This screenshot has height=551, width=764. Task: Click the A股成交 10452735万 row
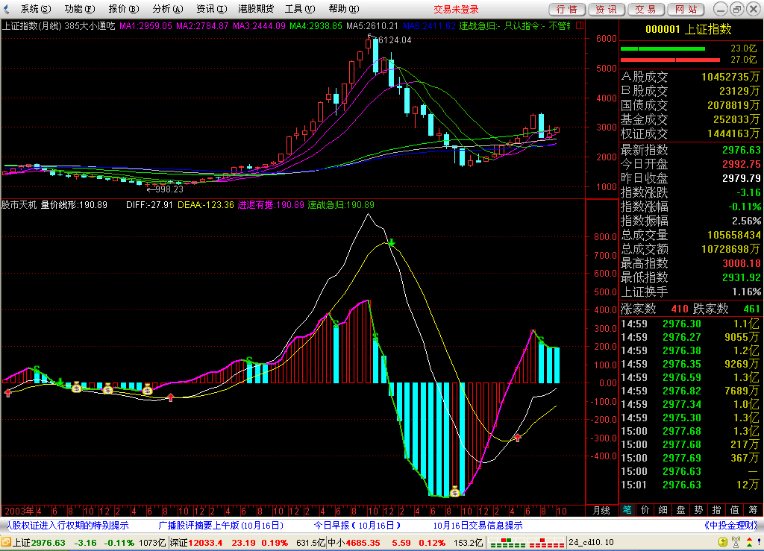pyautogui.click(x=690, y=77)
